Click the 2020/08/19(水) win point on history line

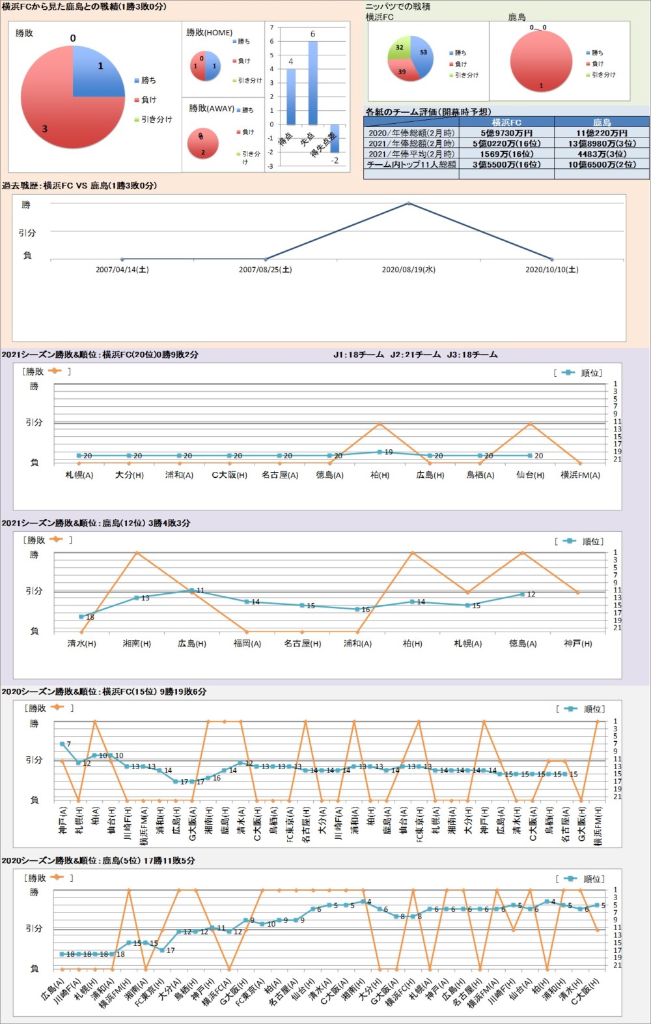(409, 203)
